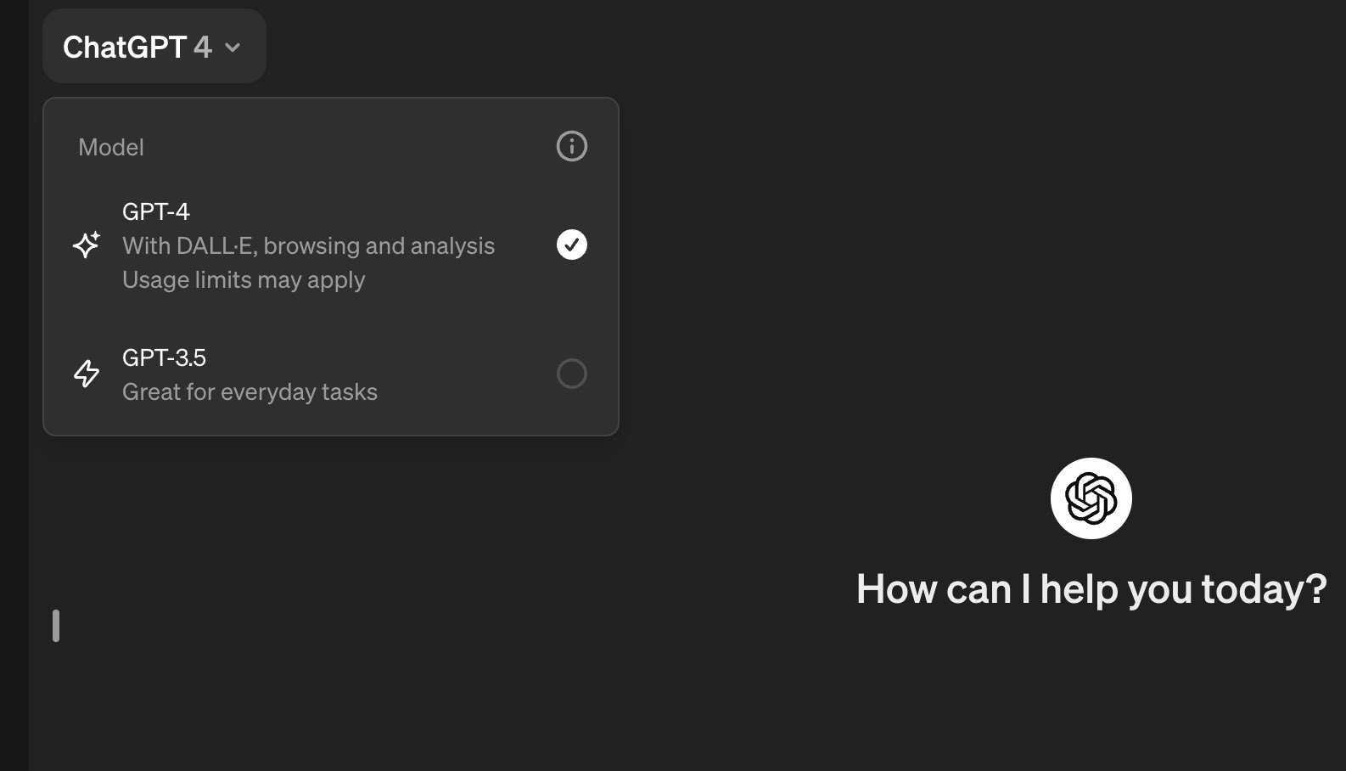The width and height of the screenshot is (1346, 771).
Task: Choose the GPT-3.5 menu entry title
Action: click(x=164, y=357)
